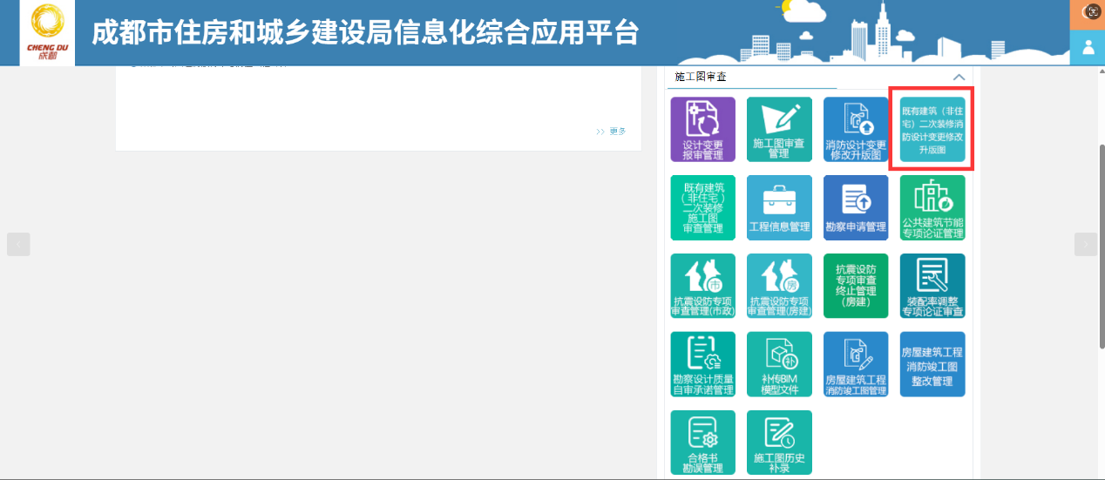The image size is (1105, 480).
Task: Click the Chengdu logo in header
Action: coord(47,32)
